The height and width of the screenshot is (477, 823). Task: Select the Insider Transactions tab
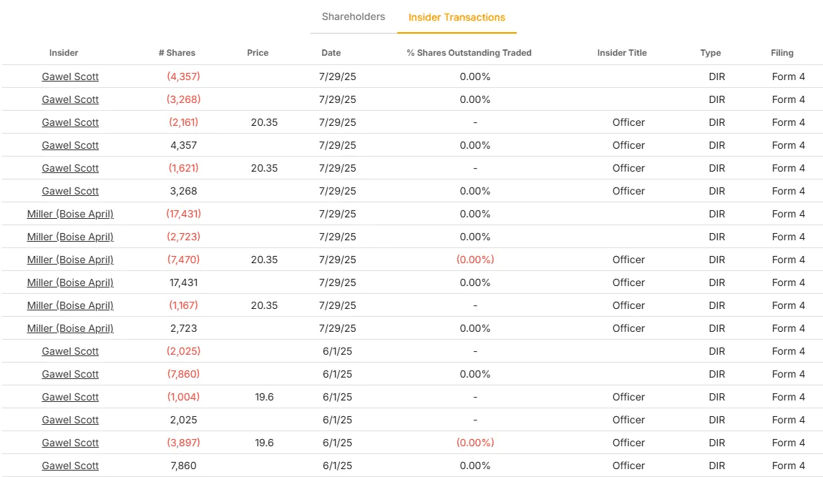[457, 17]
